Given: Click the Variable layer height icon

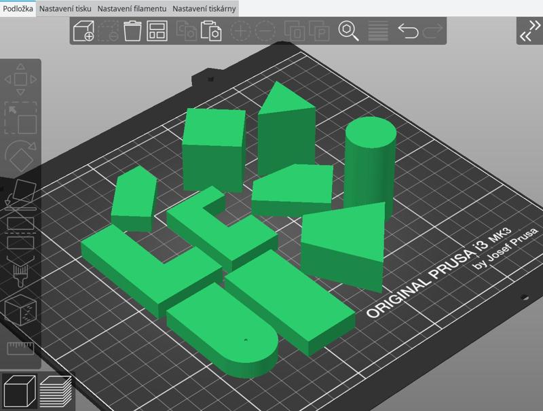Looking at the screenshot, I should point(378,31).
